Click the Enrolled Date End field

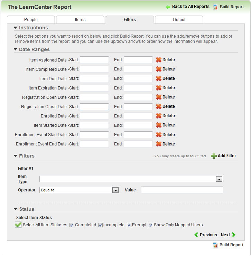[138, 116]
